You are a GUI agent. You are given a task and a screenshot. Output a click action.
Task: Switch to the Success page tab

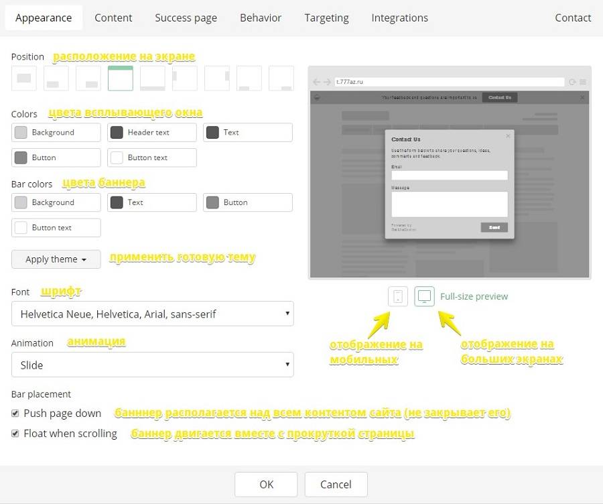click(186, 17)
